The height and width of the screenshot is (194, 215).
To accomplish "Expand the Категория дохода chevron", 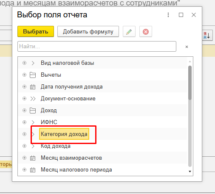I will 33,134.
